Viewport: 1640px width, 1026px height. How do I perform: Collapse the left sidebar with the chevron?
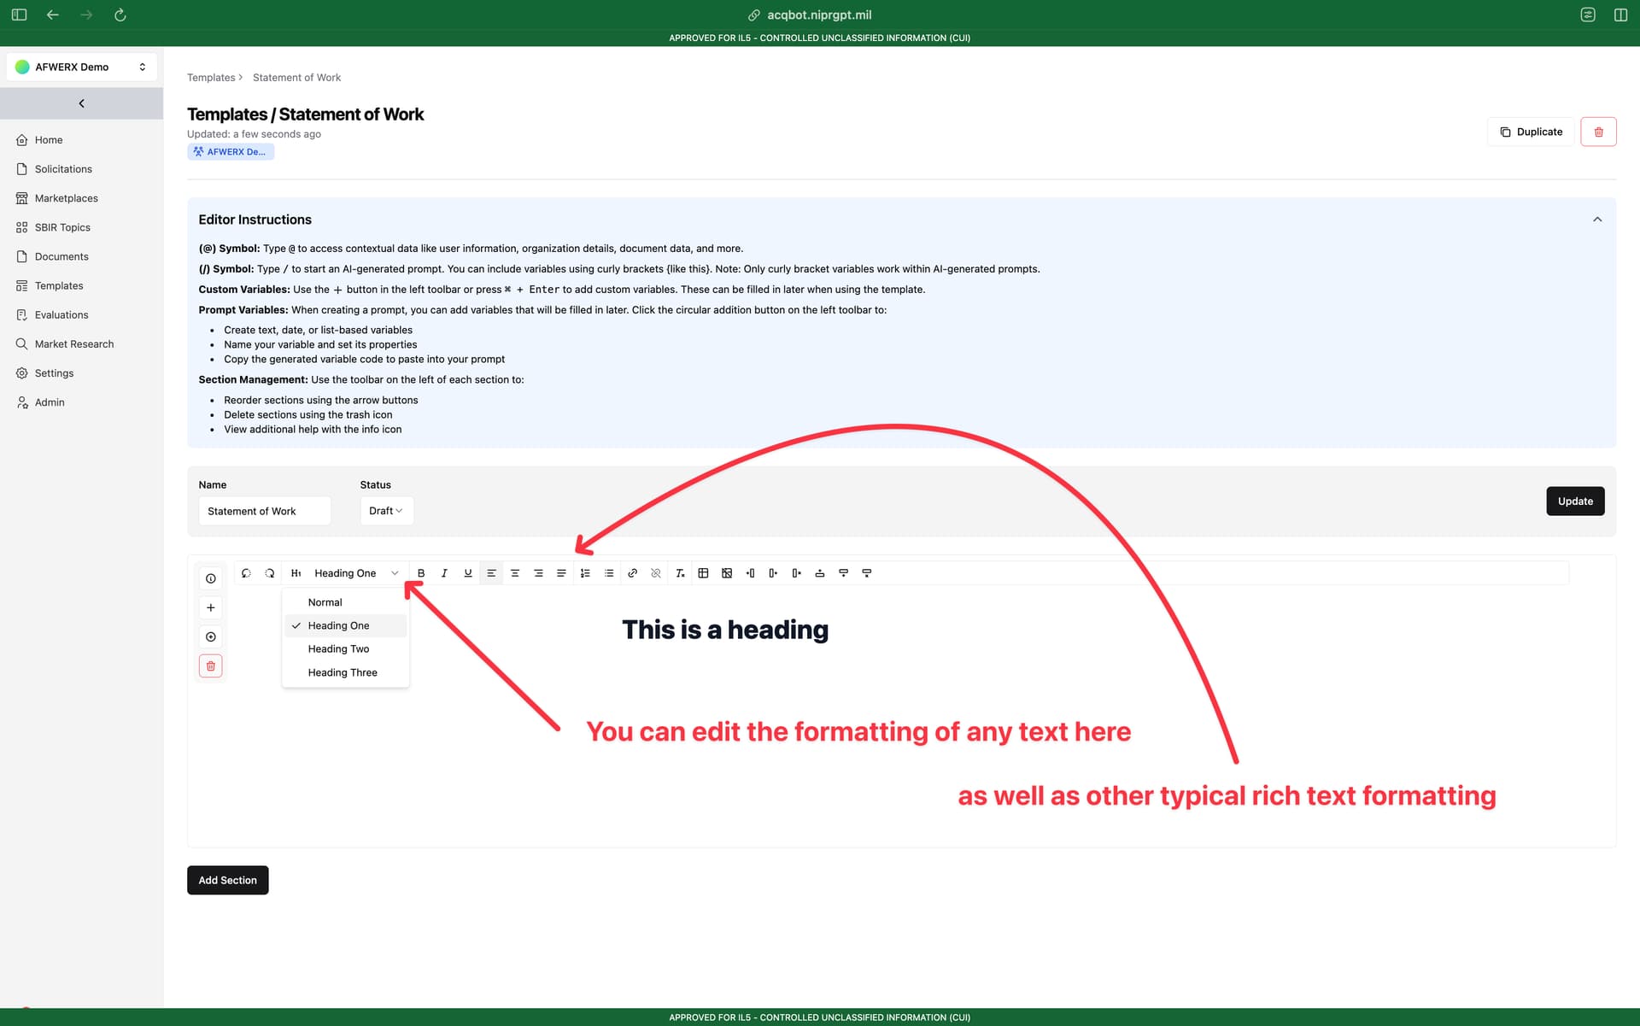pos(82,103)
